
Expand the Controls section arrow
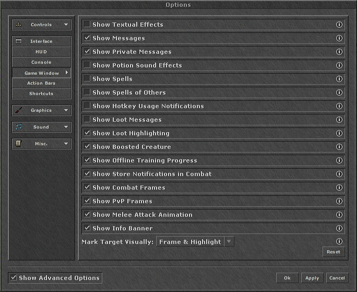click(66, 25)
